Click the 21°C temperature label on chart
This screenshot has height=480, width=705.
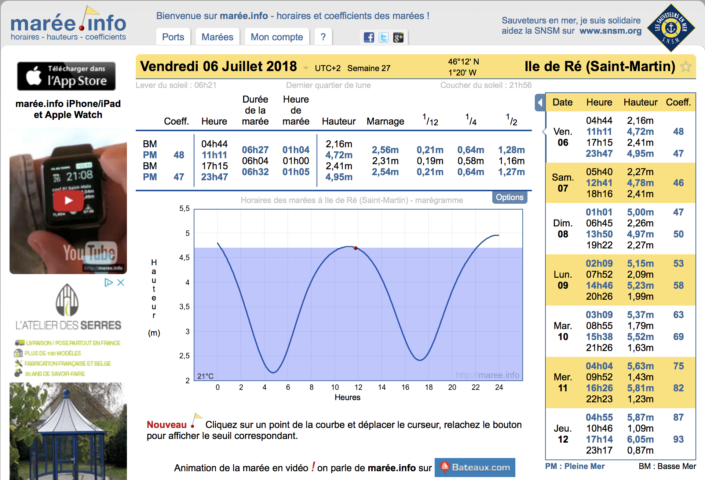click(205, 376)
